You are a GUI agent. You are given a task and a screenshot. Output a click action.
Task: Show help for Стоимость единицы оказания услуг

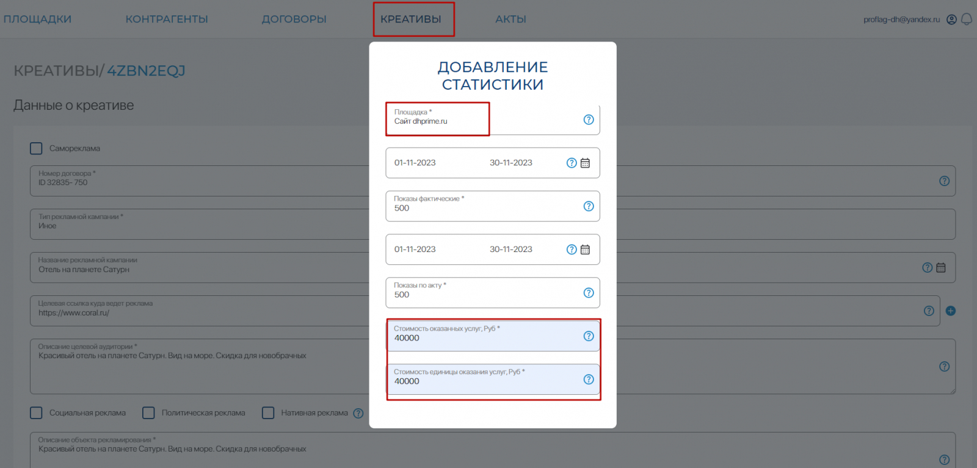pyautogui.click(x=589, y=380)
